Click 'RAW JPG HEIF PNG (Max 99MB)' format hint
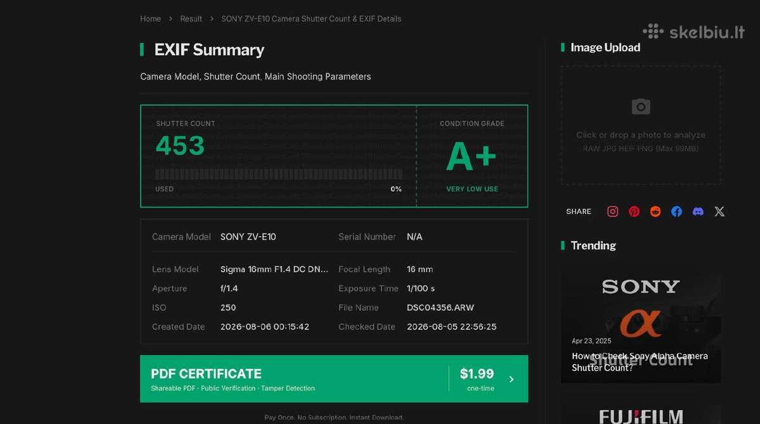The image size is (760, 424). coord(640,149)
